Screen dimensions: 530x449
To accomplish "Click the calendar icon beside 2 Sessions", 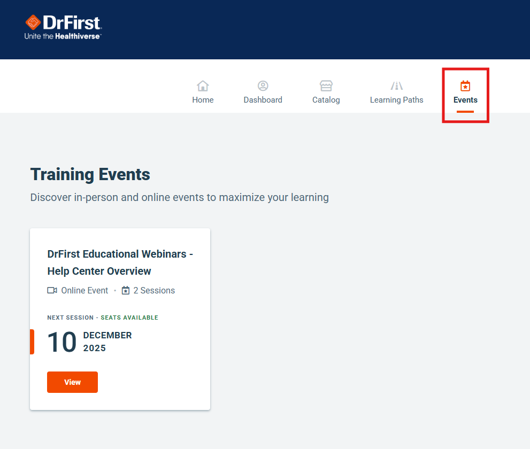I will click(126, 291).
